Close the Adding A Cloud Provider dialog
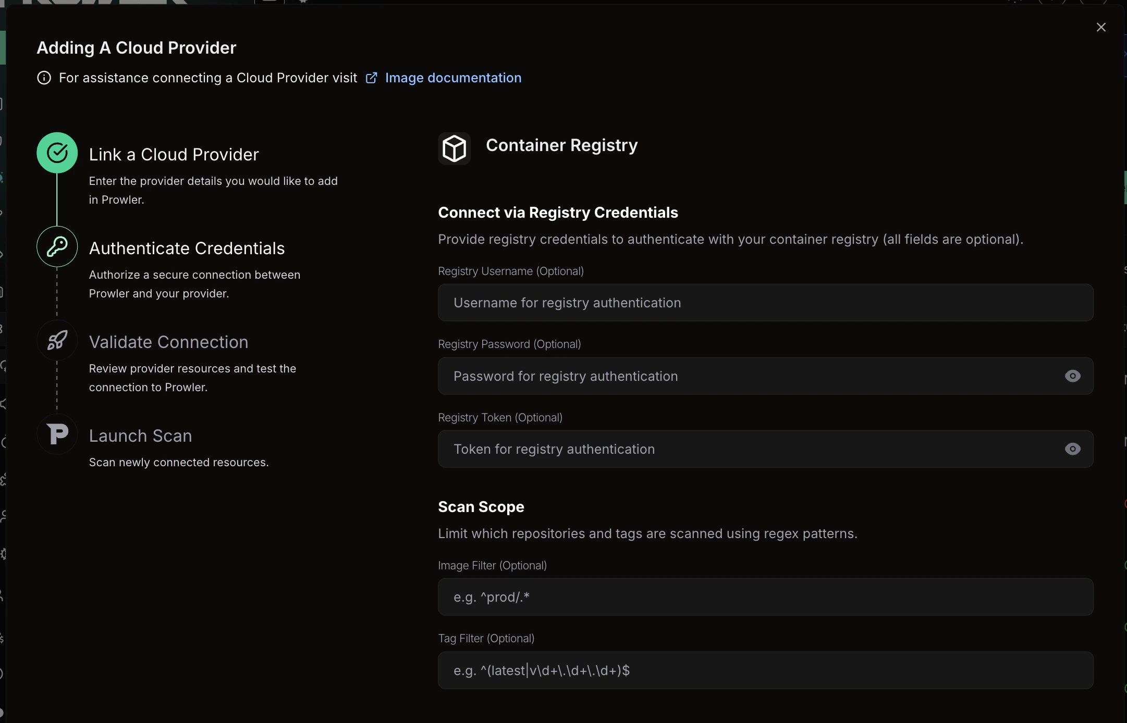Viewport: 1127px width, 723px height. (1101, 27)
